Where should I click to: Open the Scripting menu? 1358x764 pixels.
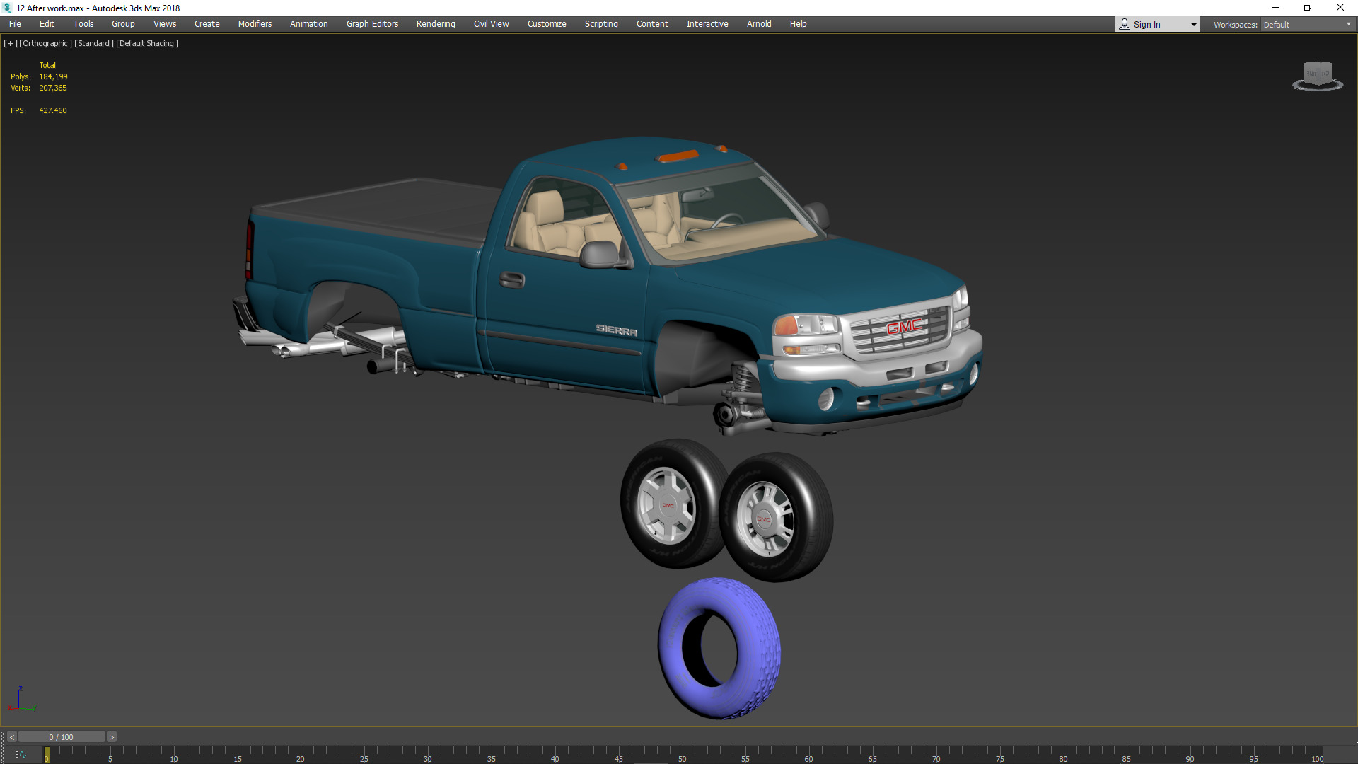601,24
